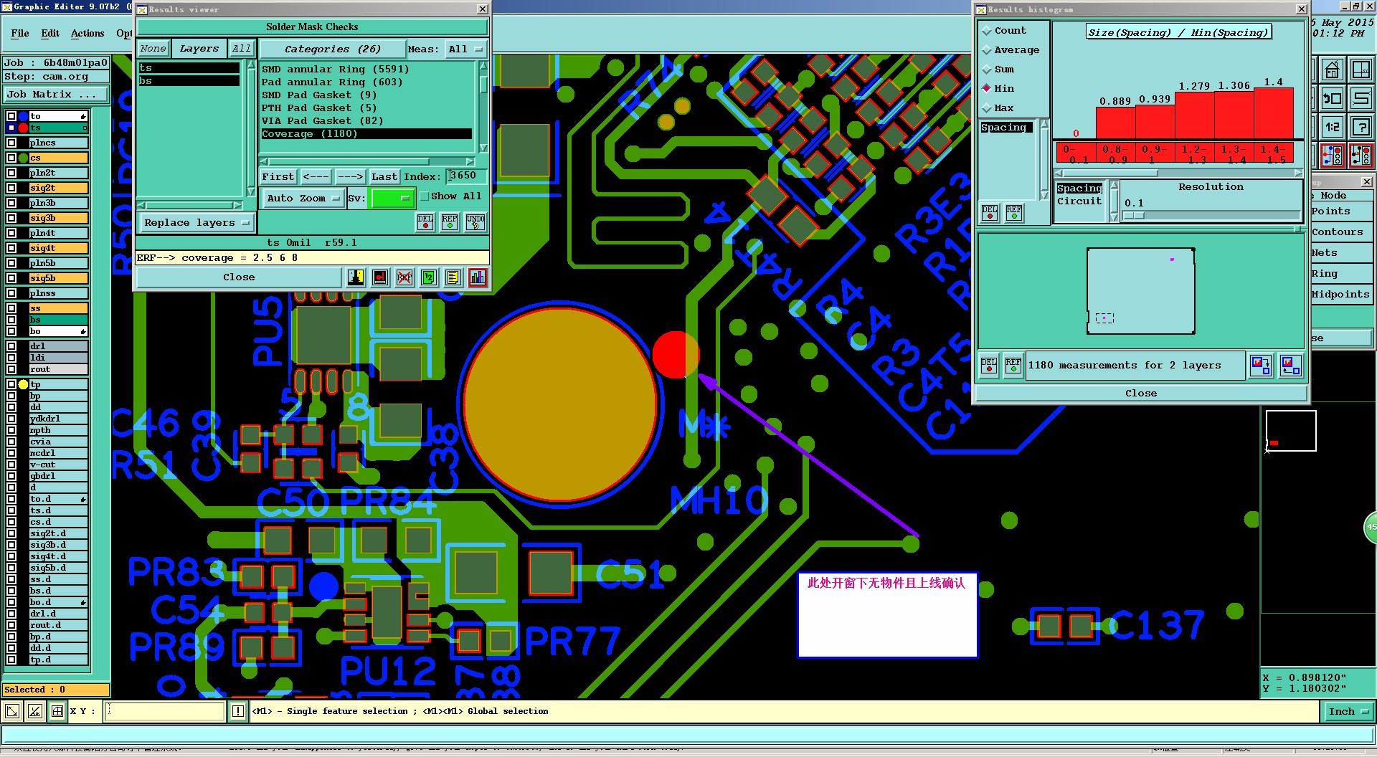The height and width of the screenshot is (757, 1377).
Task: Click the histogram export-down icon
Action: click(x=1261, y=366)
